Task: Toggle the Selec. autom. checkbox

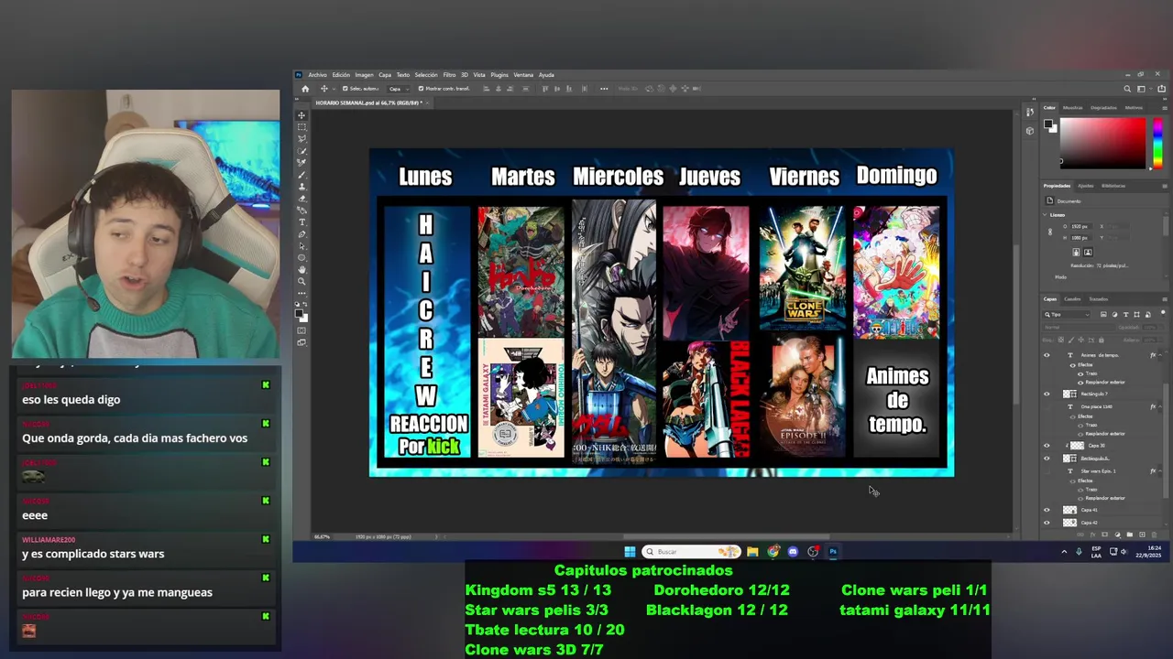Action: 345,89
